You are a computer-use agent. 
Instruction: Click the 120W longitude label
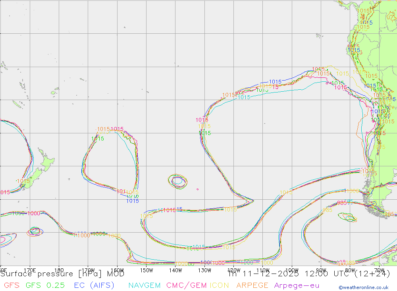coord(234,270)
